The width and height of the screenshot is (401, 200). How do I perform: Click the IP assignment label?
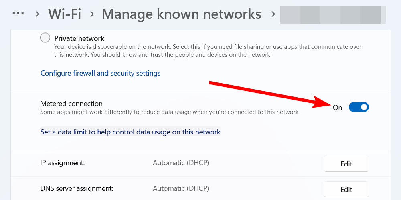coord(63,163)
